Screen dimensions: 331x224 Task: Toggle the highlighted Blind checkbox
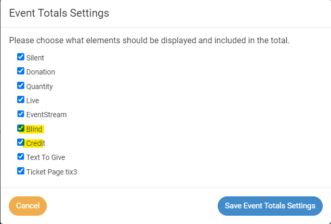tap(21, 128)
